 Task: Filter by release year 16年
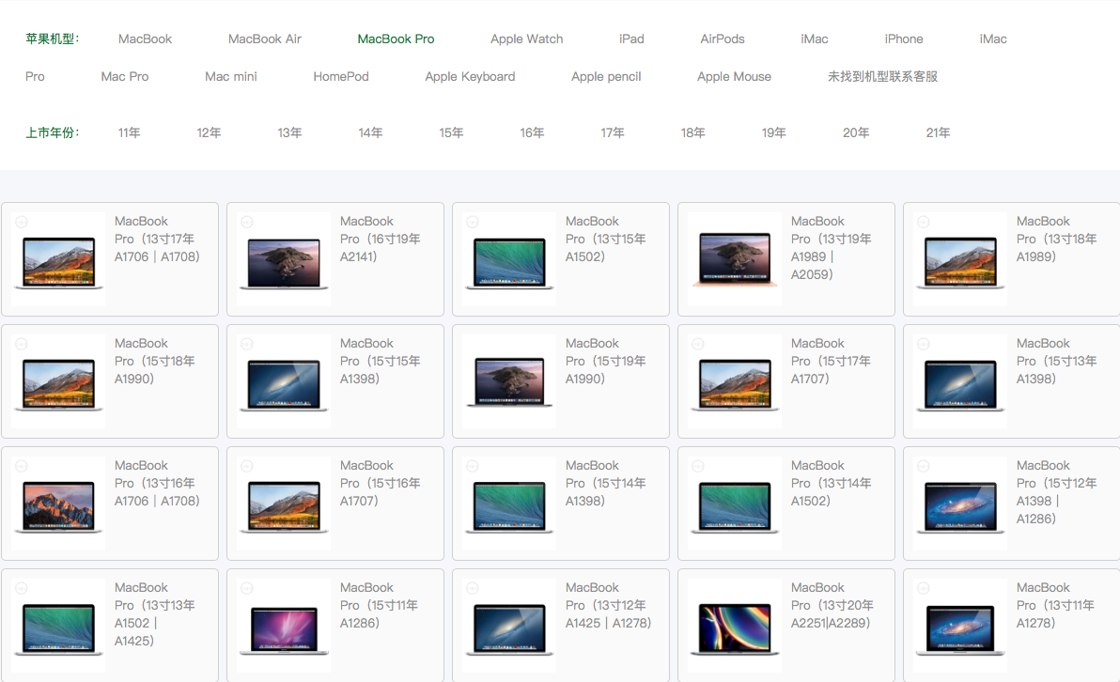pos(532,132)
